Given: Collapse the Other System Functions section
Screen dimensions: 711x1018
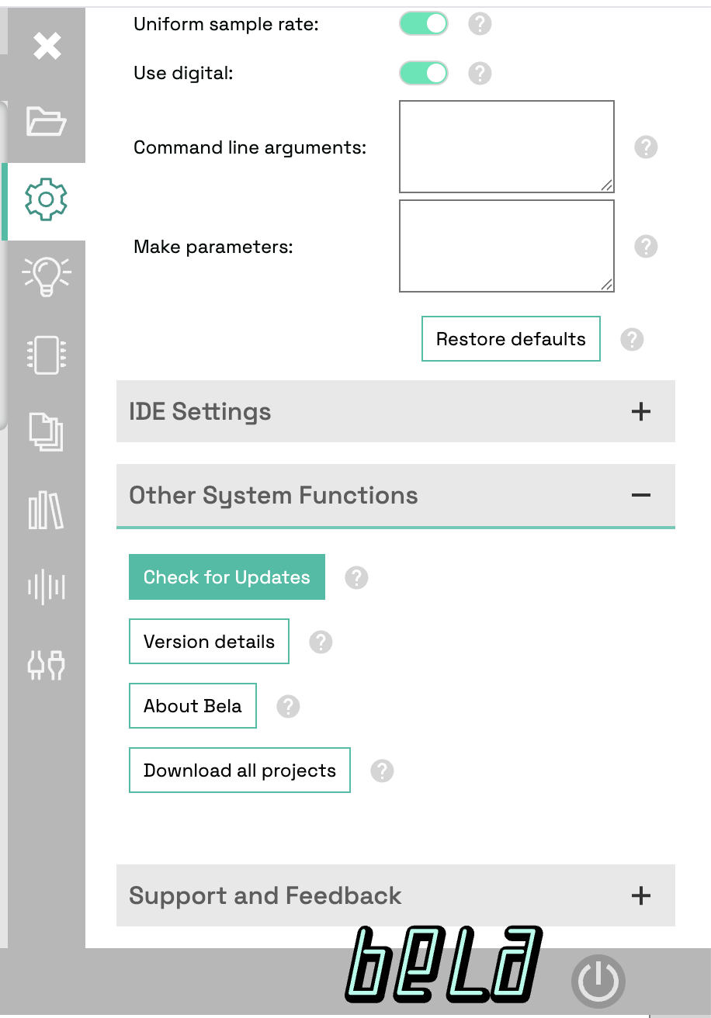Looking at the screenshot, I should [640, 495].
